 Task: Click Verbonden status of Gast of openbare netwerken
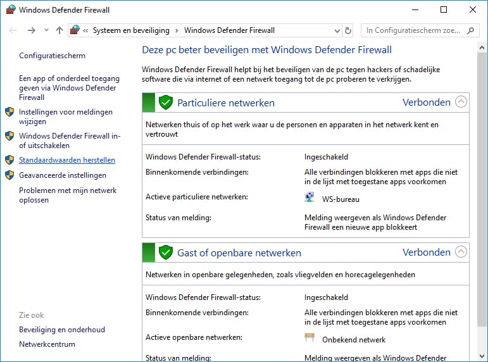pos(427,252)
